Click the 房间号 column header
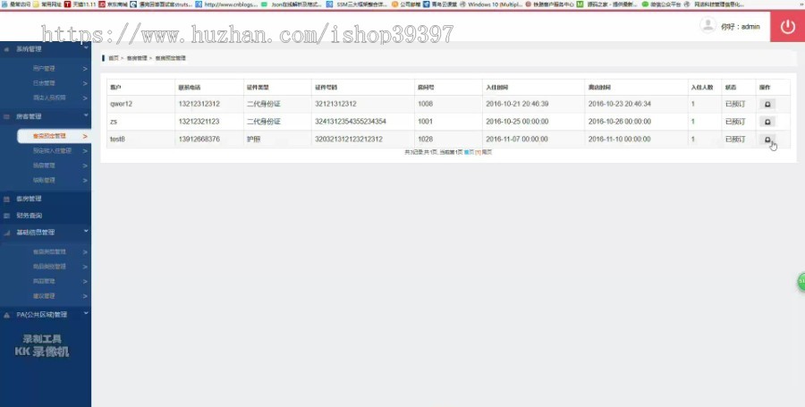The height and width of the screenshot is (407, 805). (426, 88)
